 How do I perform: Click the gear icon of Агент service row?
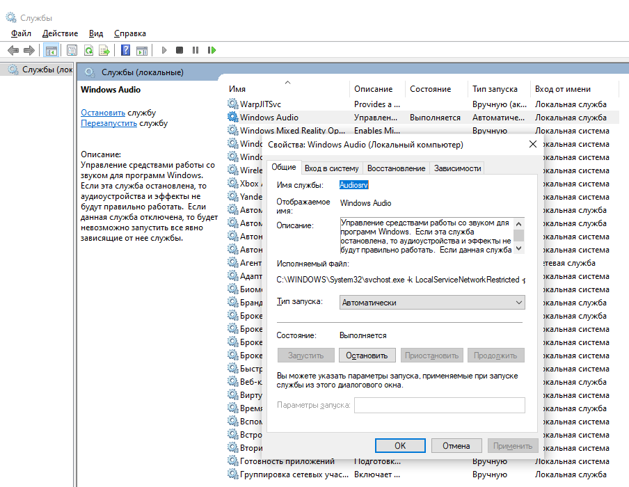(x=233, y=263)
